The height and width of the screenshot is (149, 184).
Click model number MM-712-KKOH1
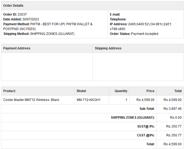point(88,100)
